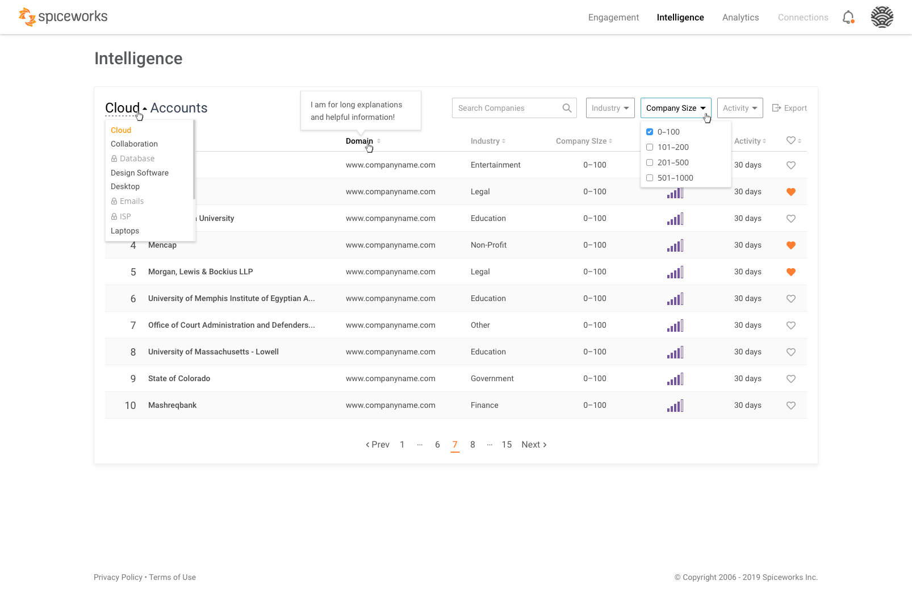Check the 201–500 company size
The height and width of the screenshot is (593, 912).
pos(650,162)
